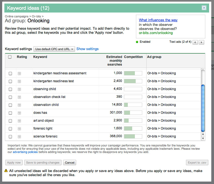214x184 pixels.
Task: Click the blue vertical scrollbar thumb
Action: click(203, 108)
